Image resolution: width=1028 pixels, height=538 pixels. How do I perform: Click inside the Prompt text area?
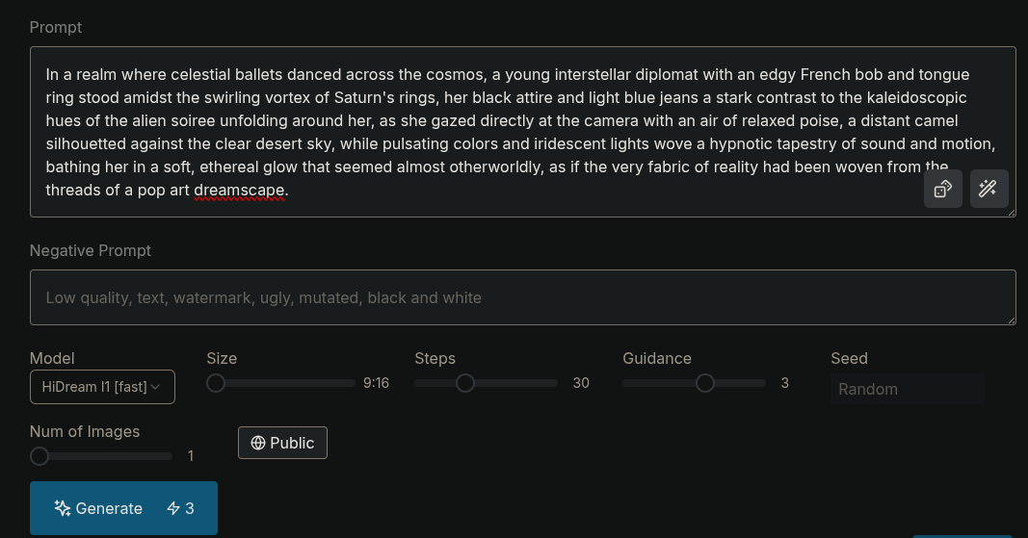click(522, 132)
